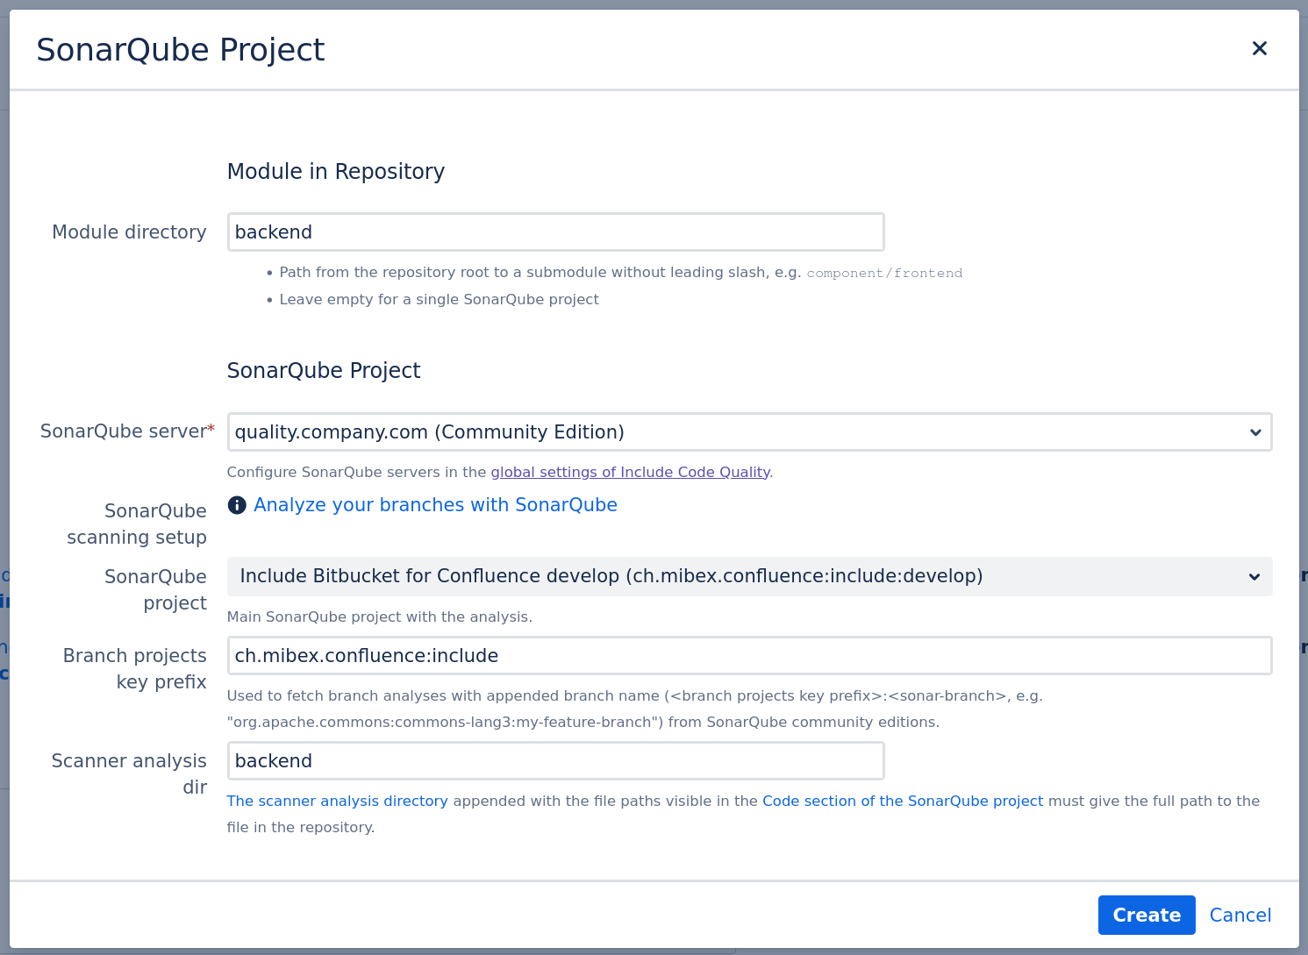The image size is (1308, 955).
Task: Open Code section of the SonarQube project link
Action: pos(903,801)
